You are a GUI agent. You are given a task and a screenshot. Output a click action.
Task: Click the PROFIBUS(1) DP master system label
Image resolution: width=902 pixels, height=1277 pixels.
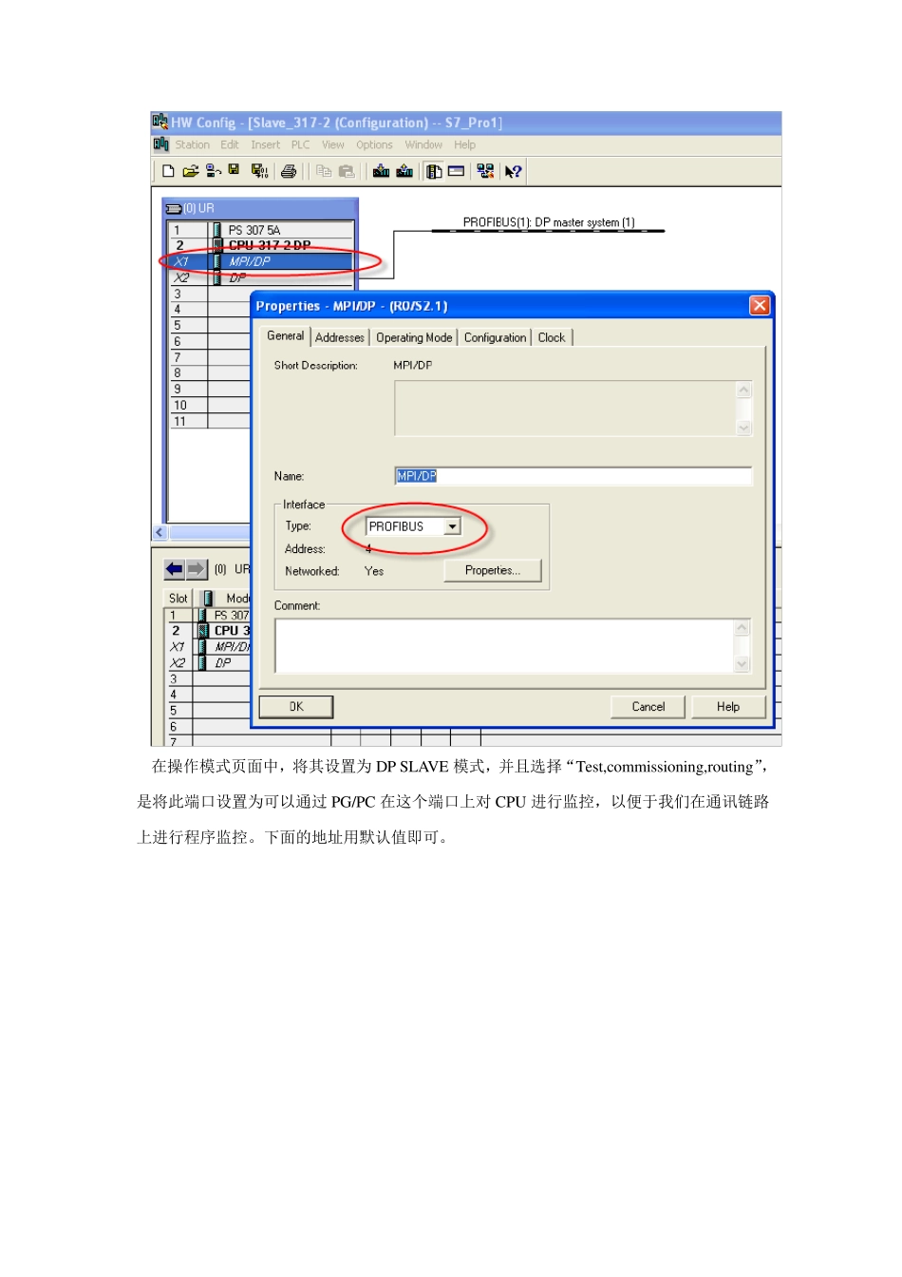tap(549, 222)
